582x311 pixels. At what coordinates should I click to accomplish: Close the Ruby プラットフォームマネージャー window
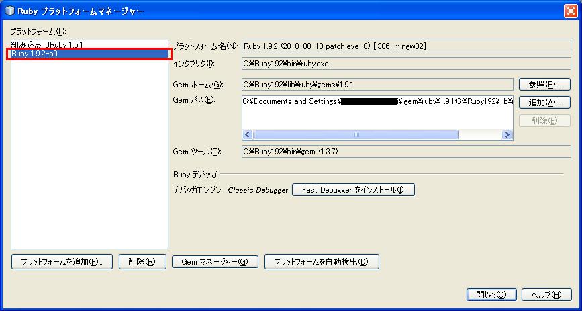pyautogui.click(x=571, y=11)
